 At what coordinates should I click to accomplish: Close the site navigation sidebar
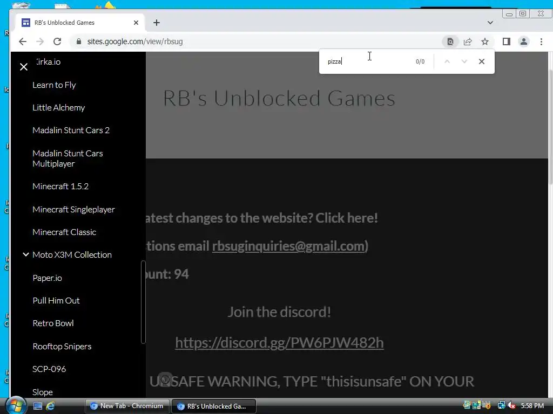pyautogui.click(x=24, y=66)
